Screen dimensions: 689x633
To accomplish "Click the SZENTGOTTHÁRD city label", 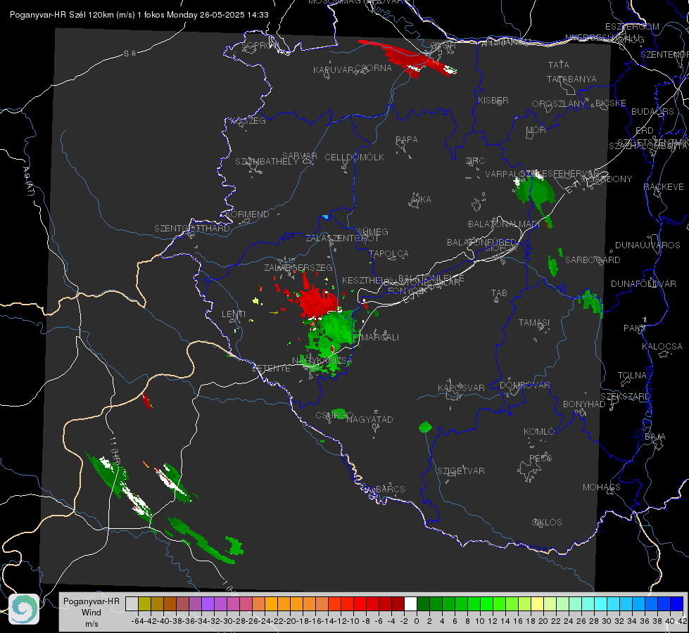I will 192,229.
